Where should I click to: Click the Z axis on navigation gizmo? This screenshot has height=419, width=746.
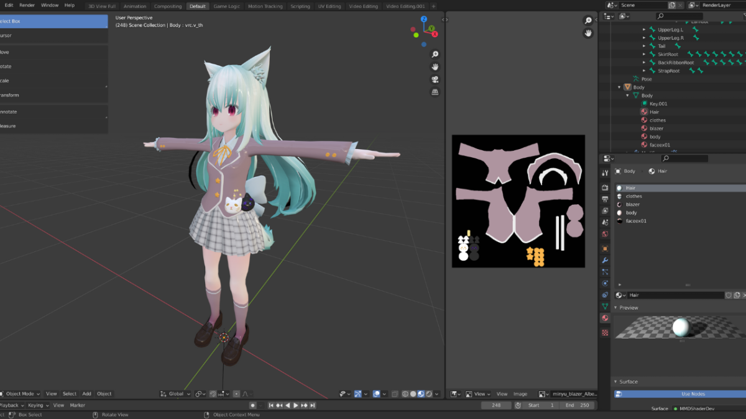[424, 19]
